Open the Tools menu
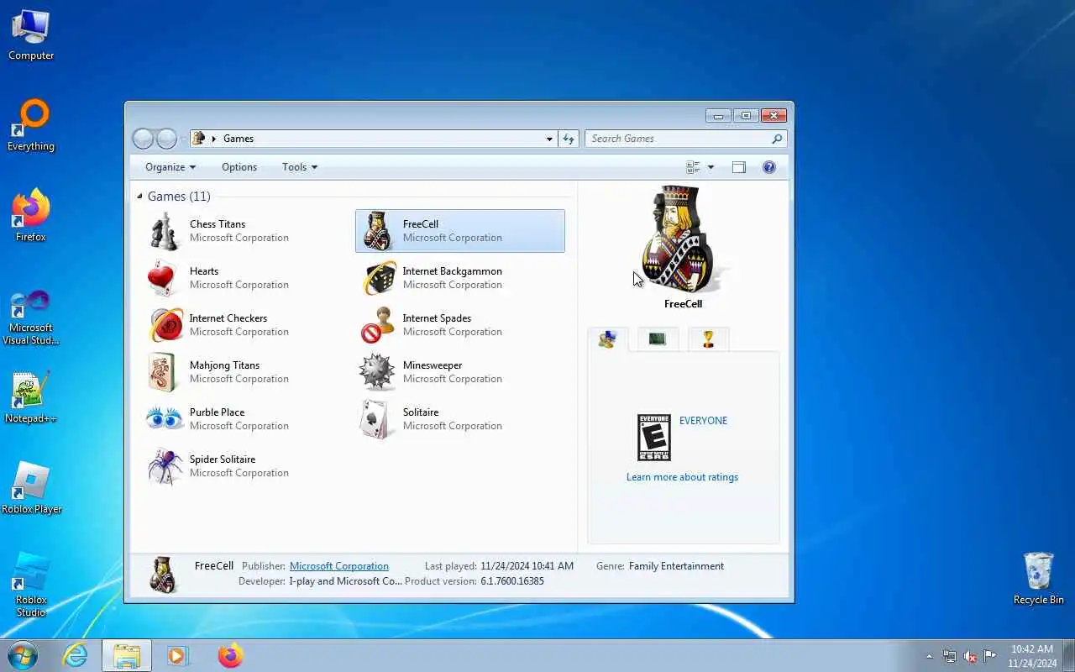 (x=300, y=167)
